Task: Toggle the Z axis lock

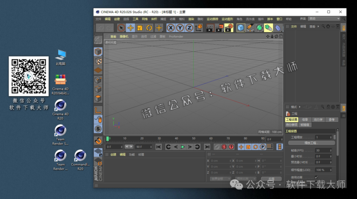Action: (189, 28)
